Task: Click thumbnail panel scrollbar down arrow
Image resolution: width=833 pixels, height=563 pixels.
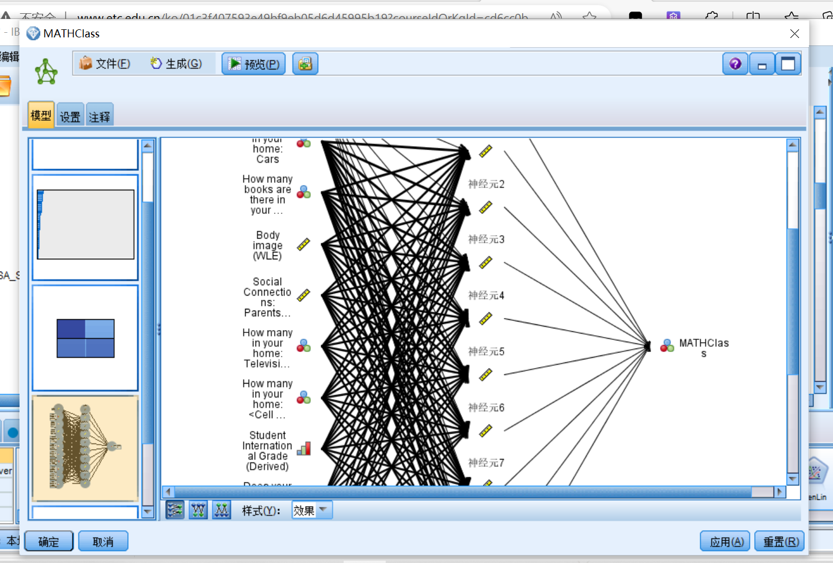Action: [148, 512]
